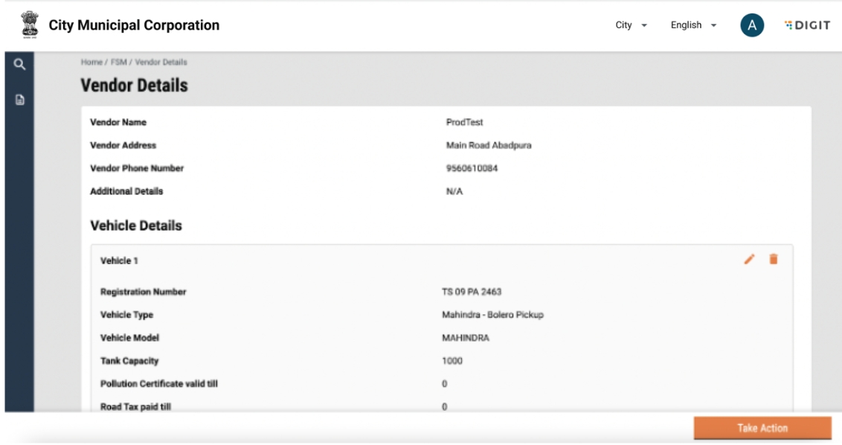Delete Vehicle 1 with the trash icon

click(773, 259)
